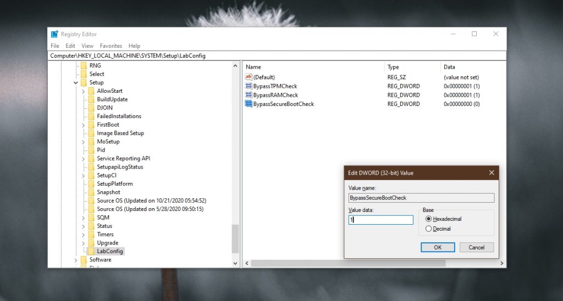
Task: Open the Edit menu
Action: [70, 46]
